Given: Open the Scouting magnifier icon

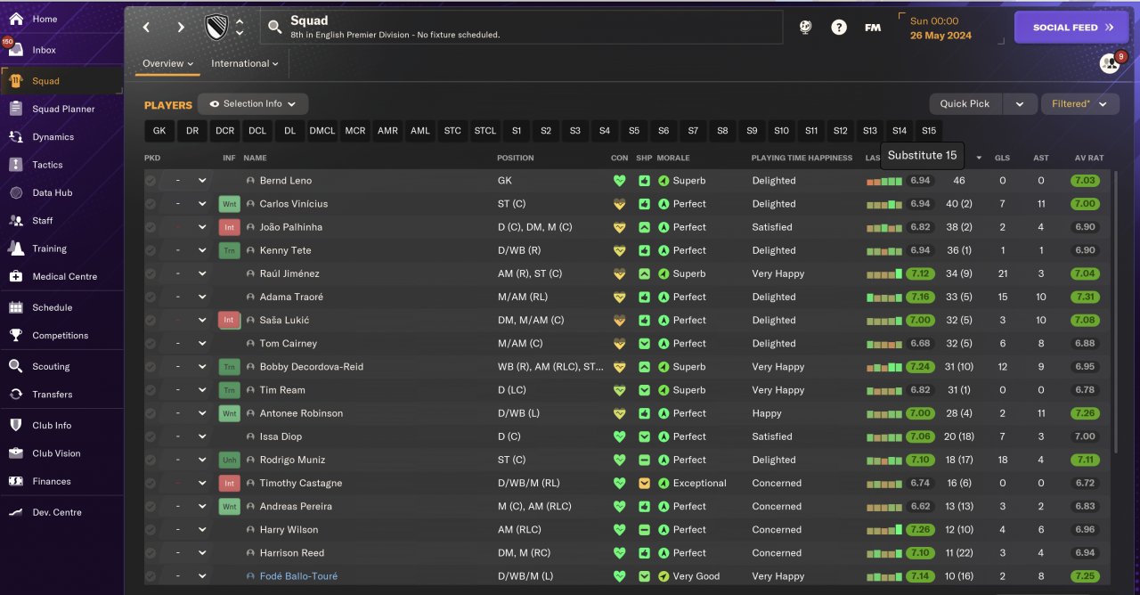Looking at the screenshot, I should coord(16,366).
